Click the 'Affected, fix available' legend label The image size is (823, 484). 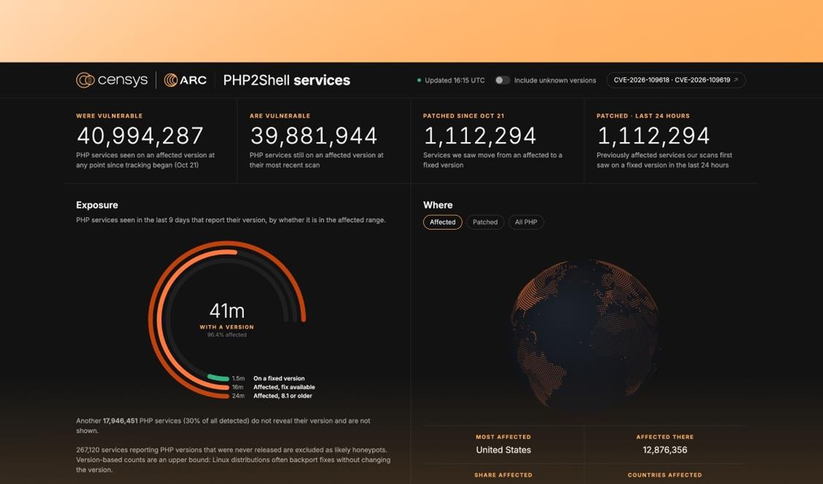tap(284, 387)
